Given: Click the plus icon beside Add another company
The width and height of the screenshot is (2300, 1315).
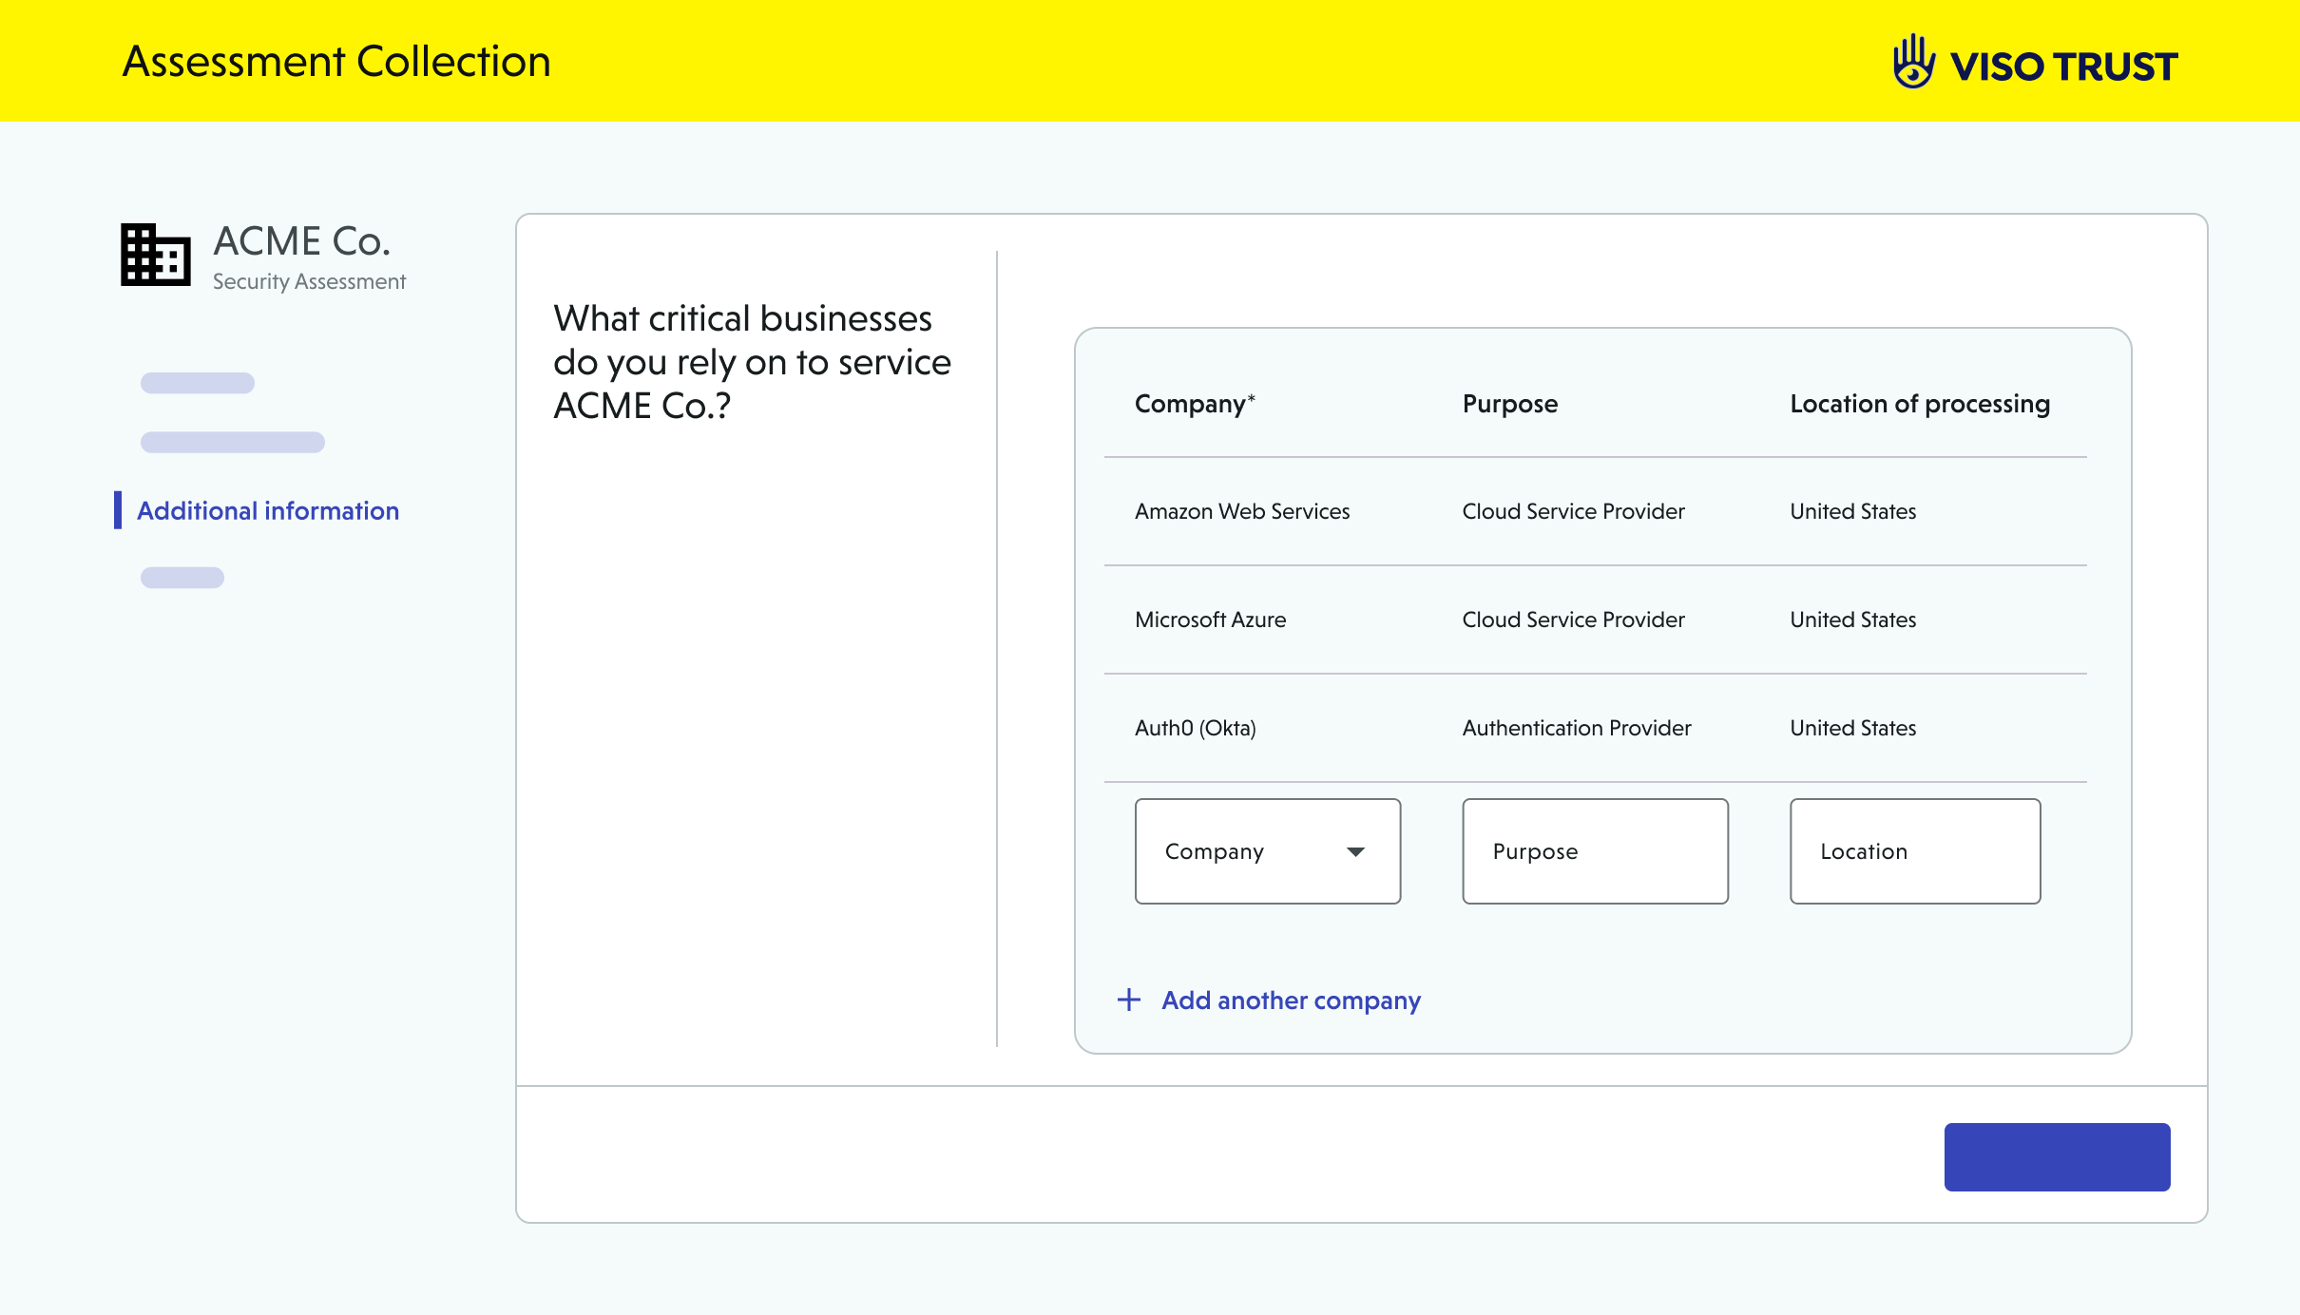Looking at the screenshot, I should 1128,1000.
